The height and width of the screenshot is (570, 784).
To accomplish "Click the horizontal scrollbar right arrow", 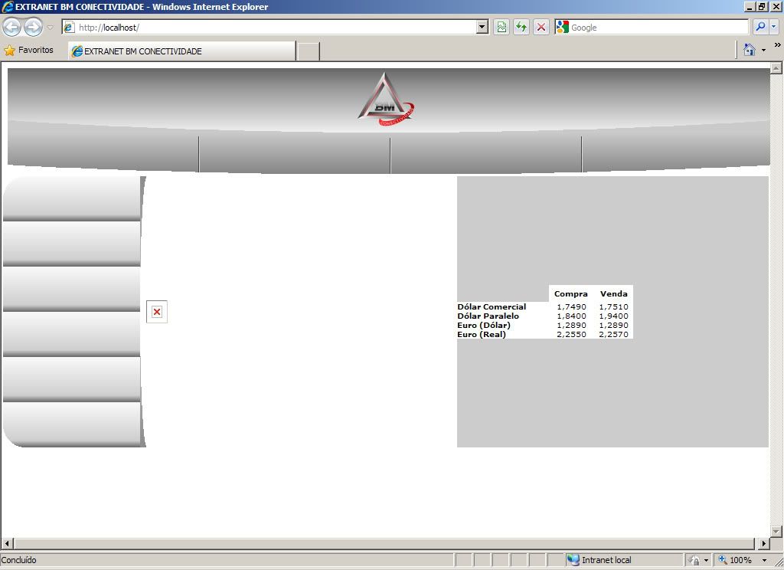I will pyautogui.click(x=763, y=543).
